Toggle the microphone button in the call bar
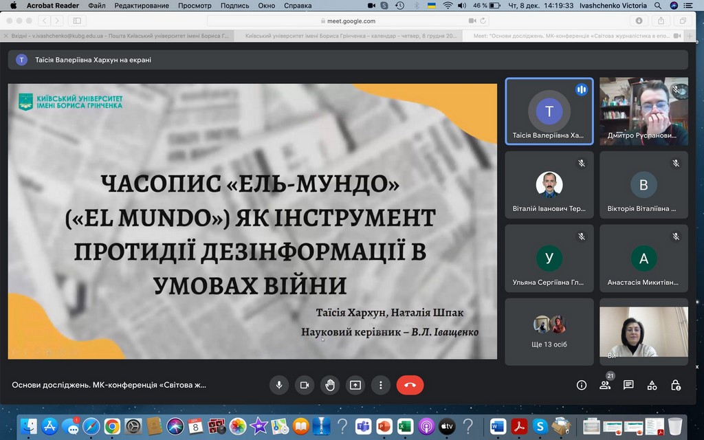The width and height of the screenshot is (704, 440). coord(279,385)
